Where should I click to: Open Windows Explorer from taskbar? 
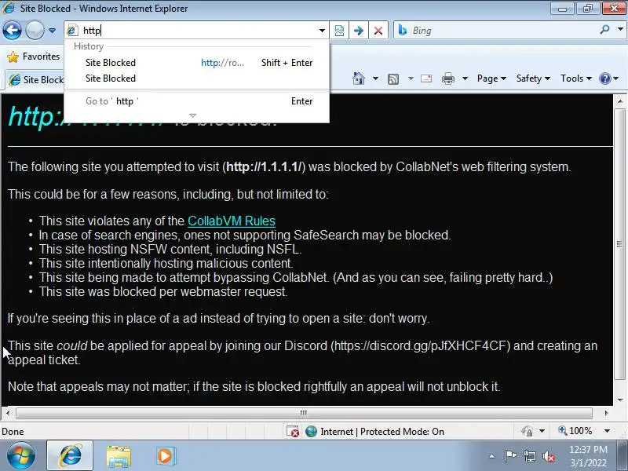click(x=119, y=456)
